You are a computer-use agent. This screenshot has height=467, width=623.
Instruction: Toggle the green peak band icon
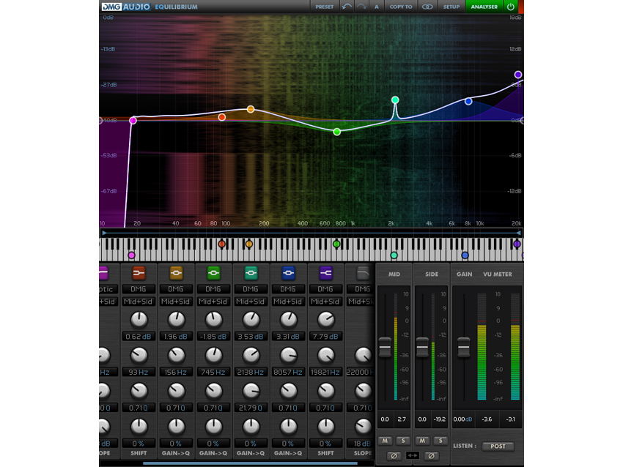pyautogui.click(x=213, y=273)
